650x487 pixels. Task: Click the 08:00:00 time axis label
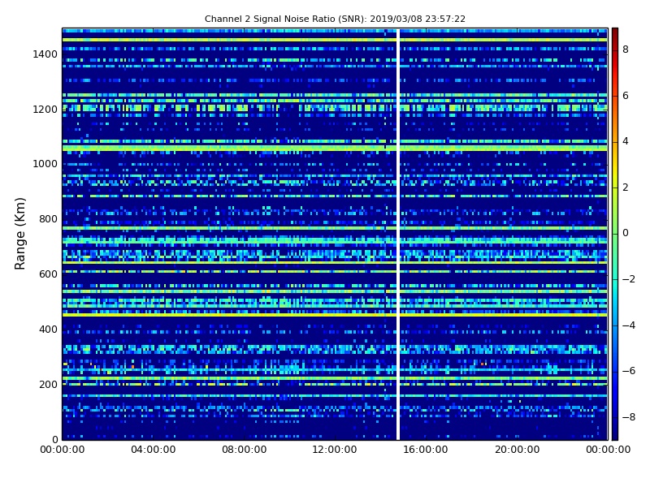coord(245,450)
